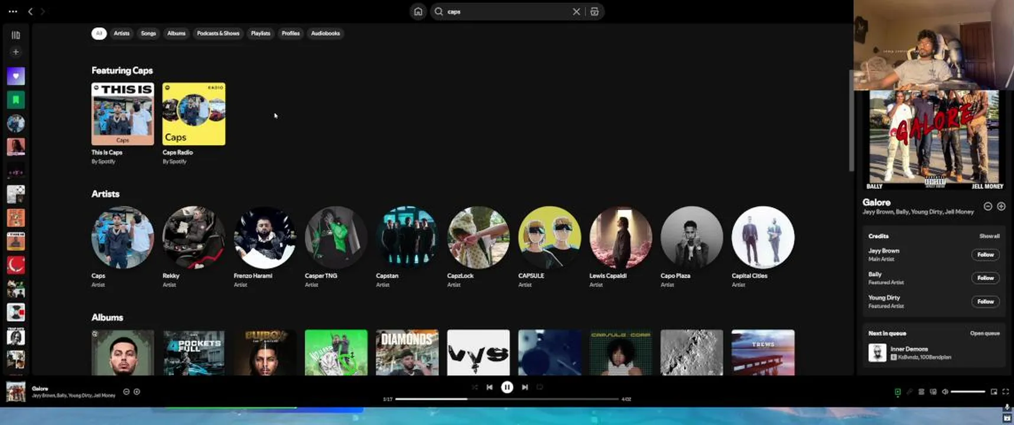This screenshot has height=425, width=1014.
Task: Open the queue icon in player bar
Action: [x=921, y=392]
